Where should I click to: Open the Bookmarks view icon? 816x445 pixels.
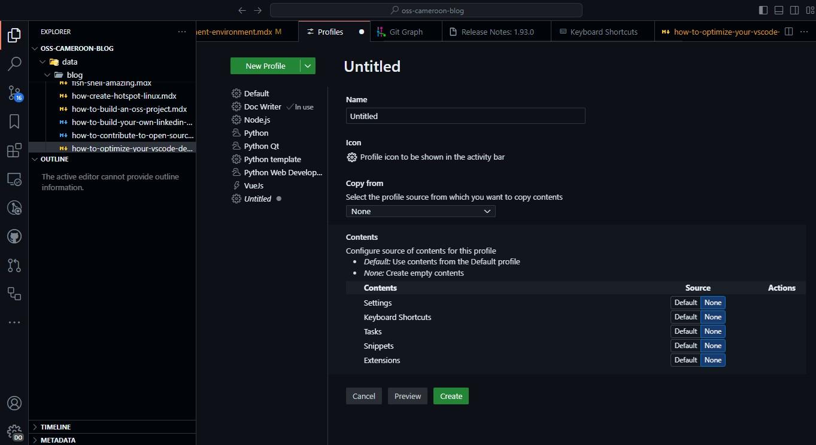(x=14, y=121)
